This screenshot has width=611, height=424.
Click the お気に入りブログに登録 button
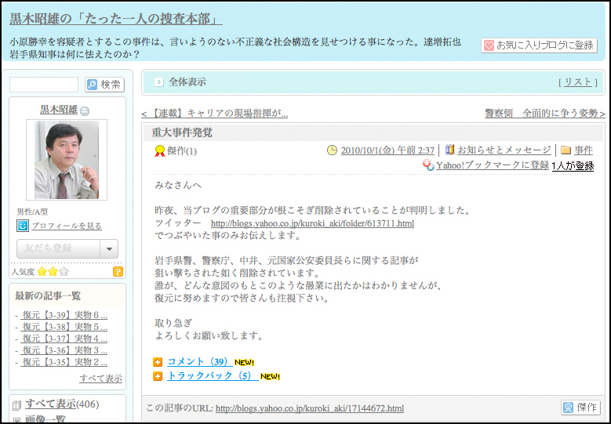(x=539, y=45)
